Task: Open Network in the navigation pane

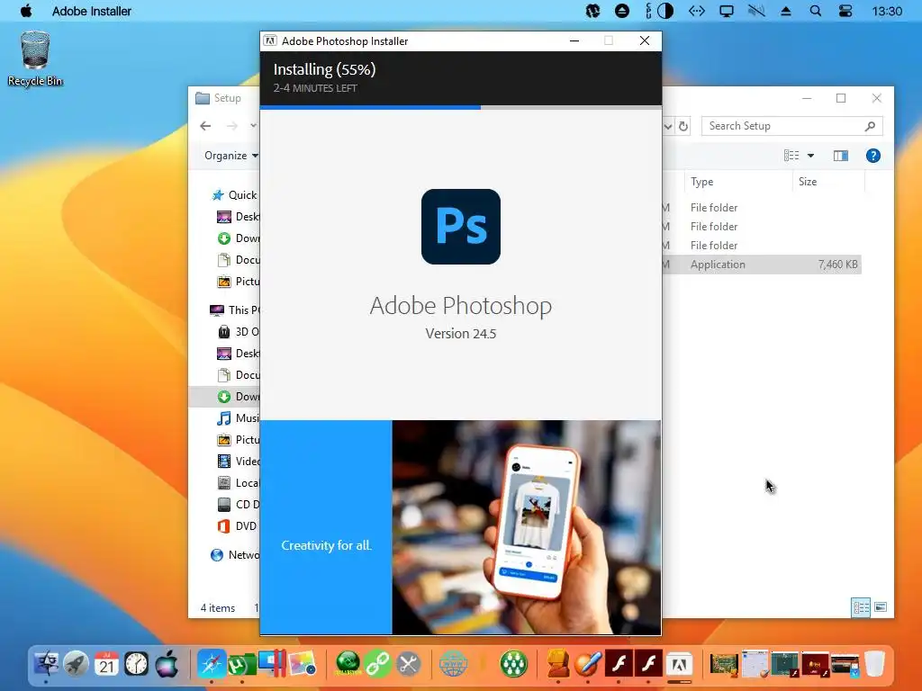Action: coord(235,554)
